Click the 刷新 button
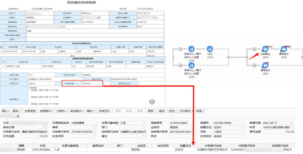303x154 pixels. click(x=151, y=111)
